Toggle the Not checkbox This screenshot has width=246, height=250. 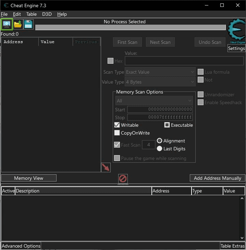tap(200, 79)
